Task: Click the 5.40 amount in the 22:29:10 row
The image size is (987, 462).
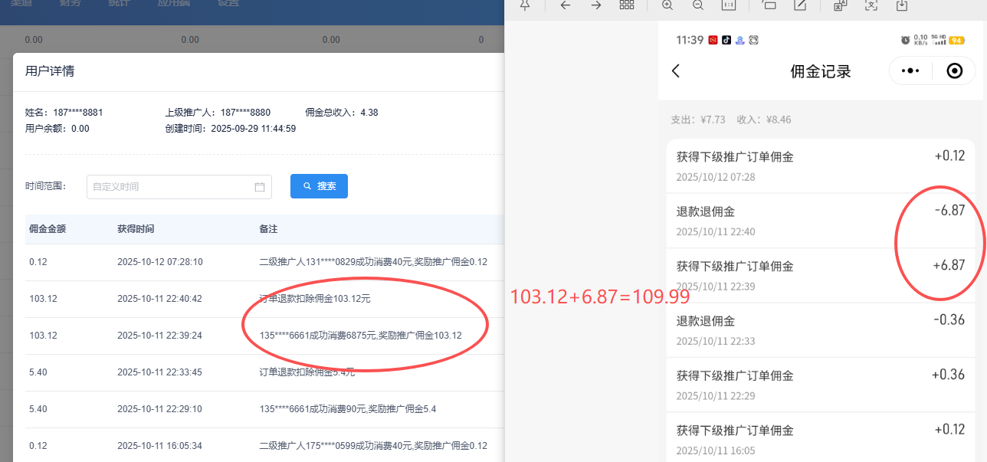Action: click(38, 409)
